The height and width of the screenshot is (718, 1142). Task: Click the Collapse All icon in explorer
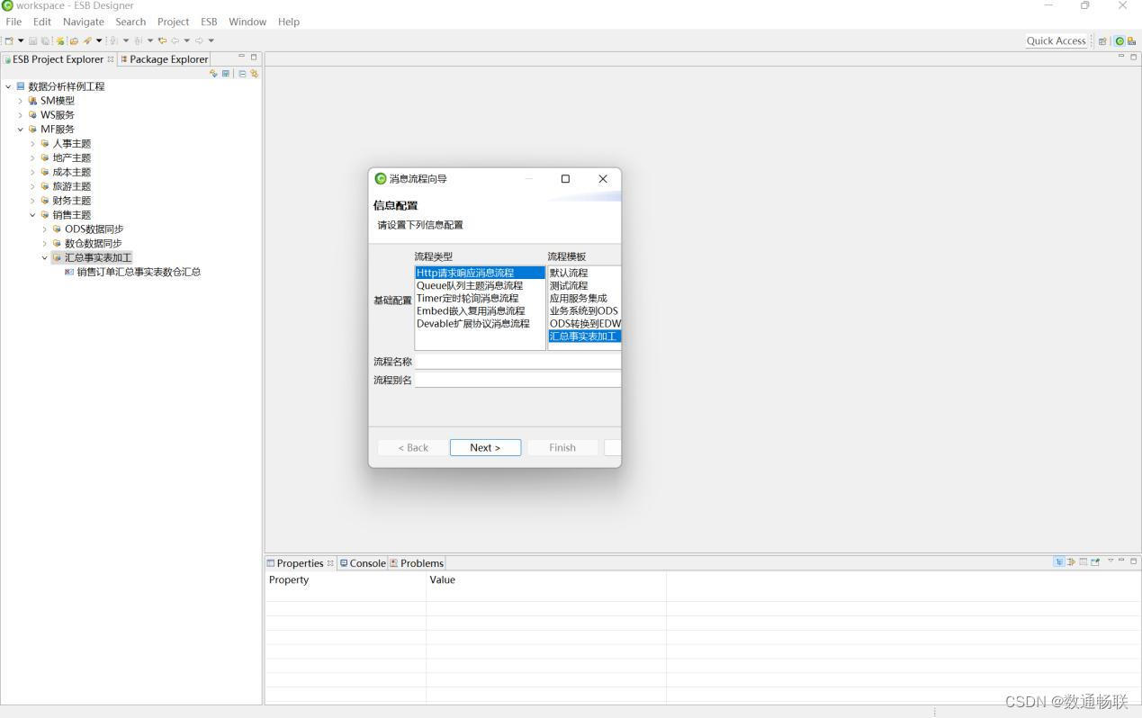(x=242, y=74)
